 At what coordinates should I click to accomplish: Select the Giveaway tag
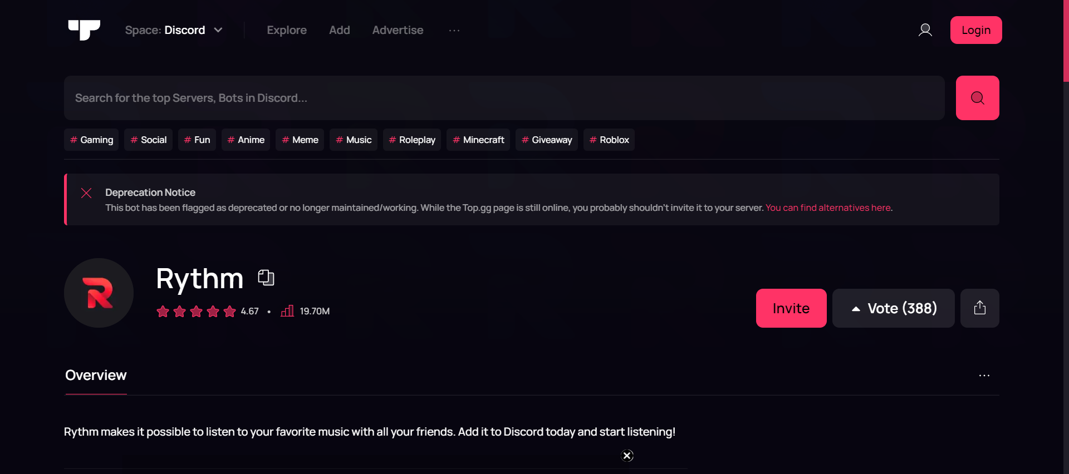(x=547, y=140)
